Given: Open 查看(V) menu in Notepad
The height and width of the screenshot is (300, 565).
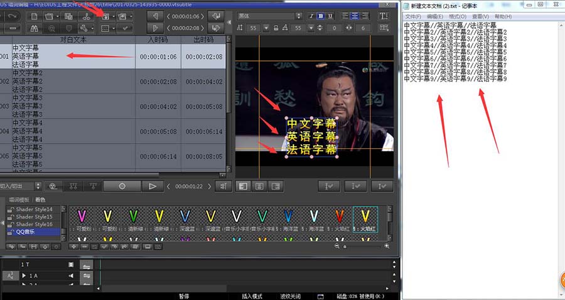Looking at the screenshot, I should point(480,16).
